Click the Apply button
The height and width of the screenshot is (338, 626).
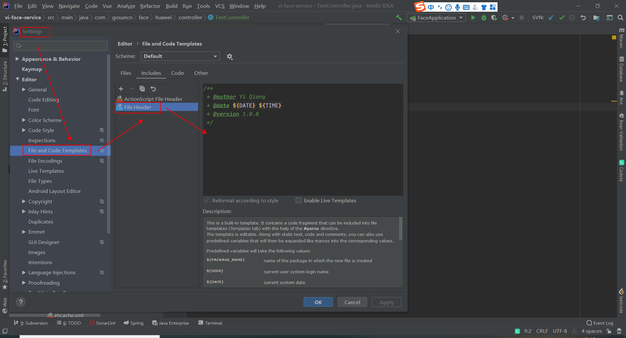tap(387, 302)
